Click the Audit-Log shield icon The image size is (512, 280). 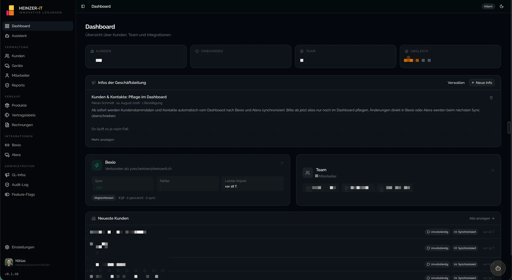point(7,185)
